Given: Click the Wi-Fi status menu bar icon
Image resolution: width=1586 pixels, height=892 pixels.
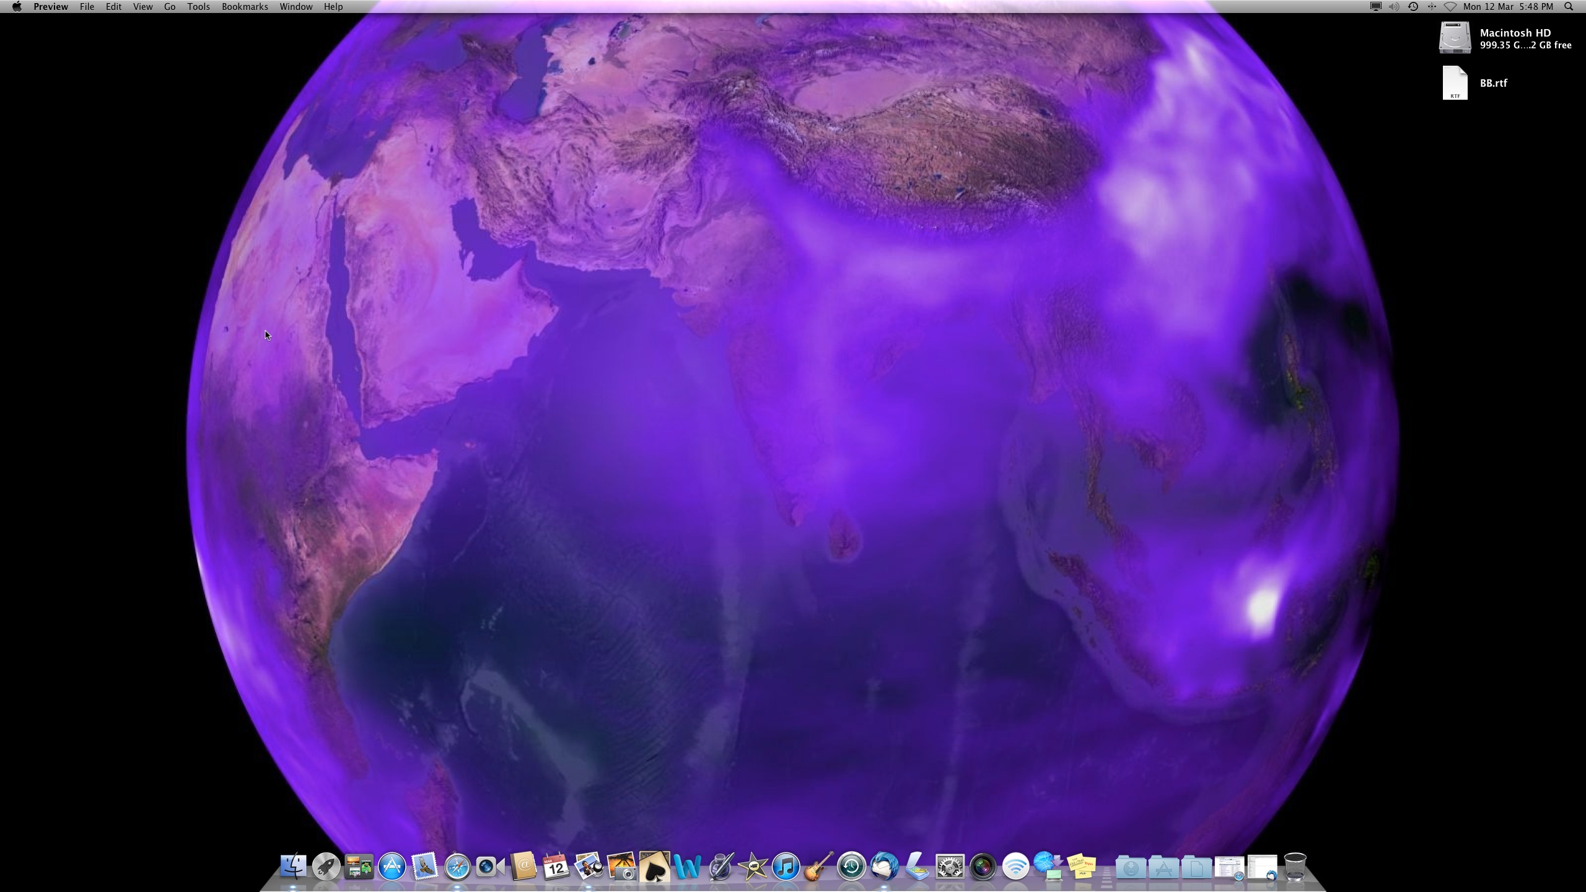Looking at the screenshot, I should (1450, 7).
